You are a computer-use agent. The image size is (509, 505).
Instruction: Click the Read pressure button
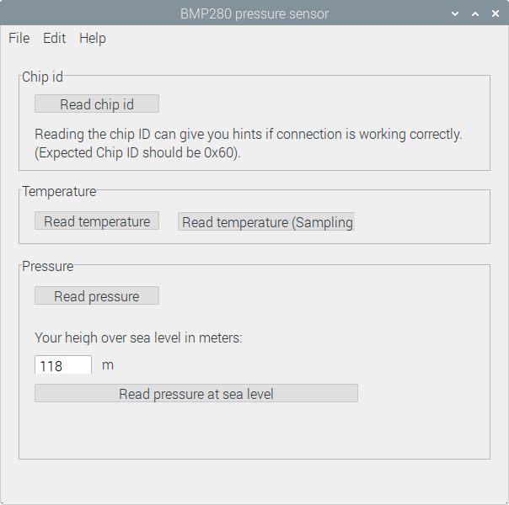coord(97,296)
